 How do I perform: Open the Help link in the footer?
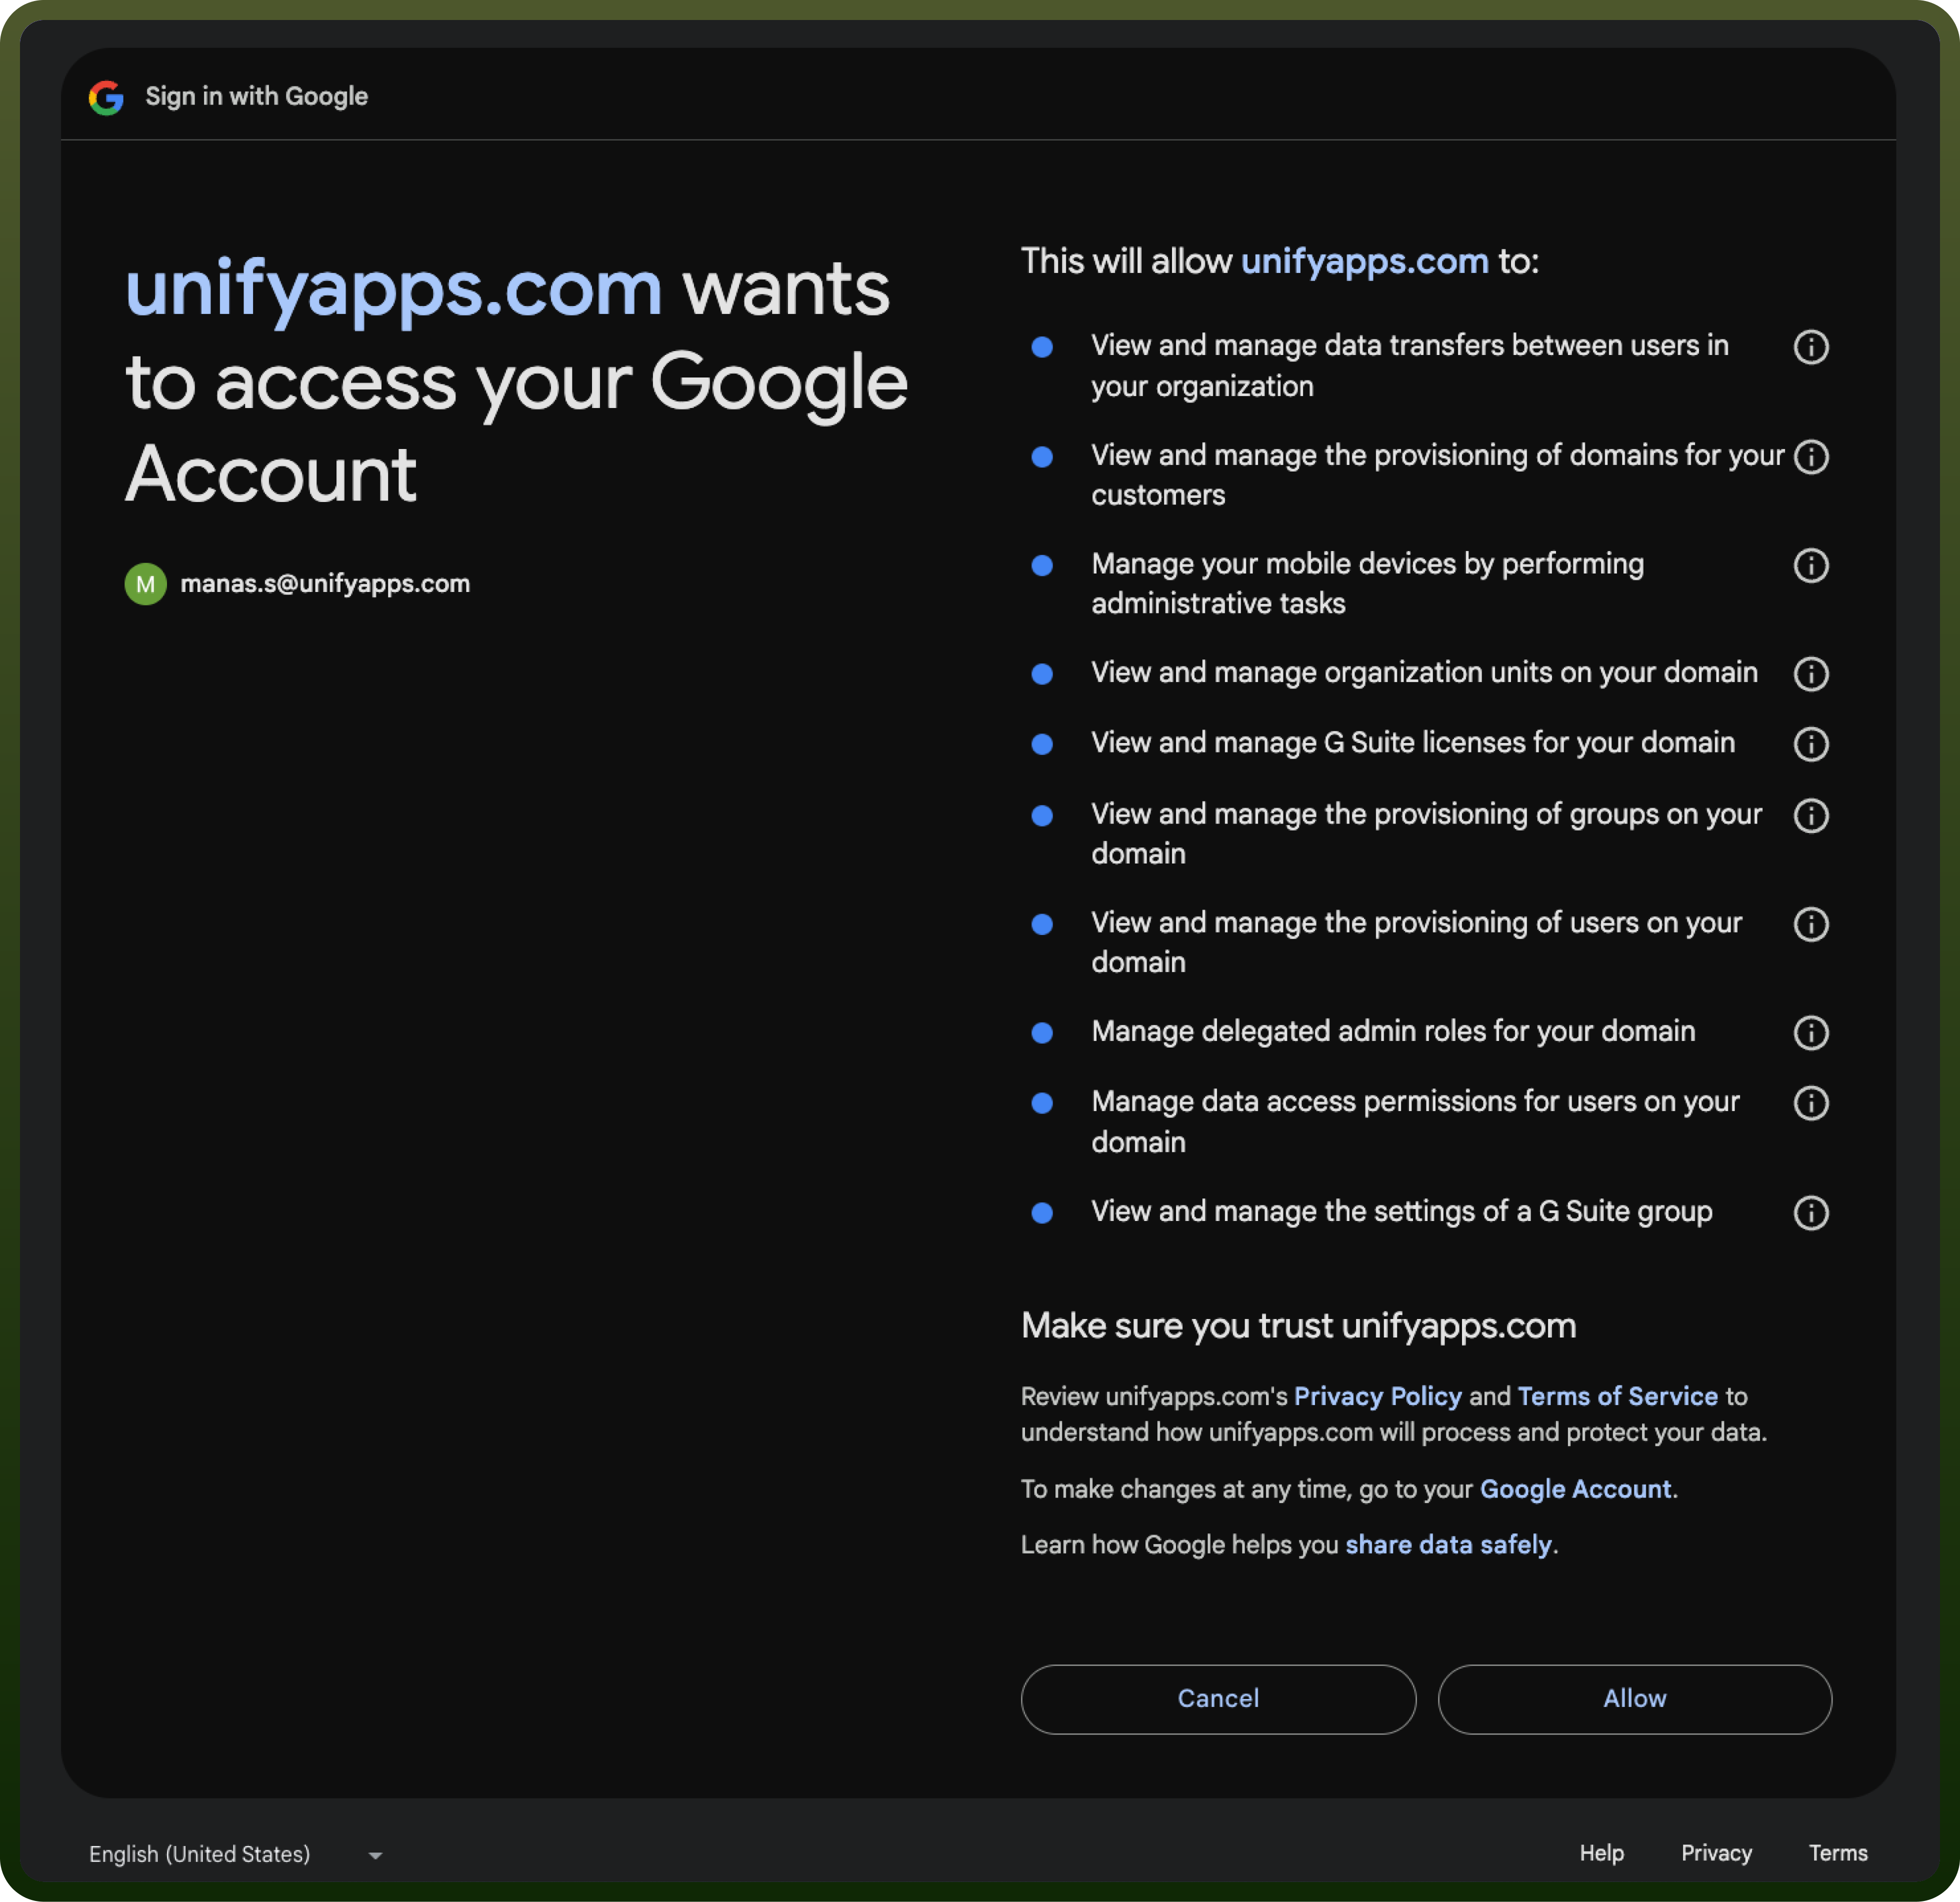click(x=1601, y=1853)
